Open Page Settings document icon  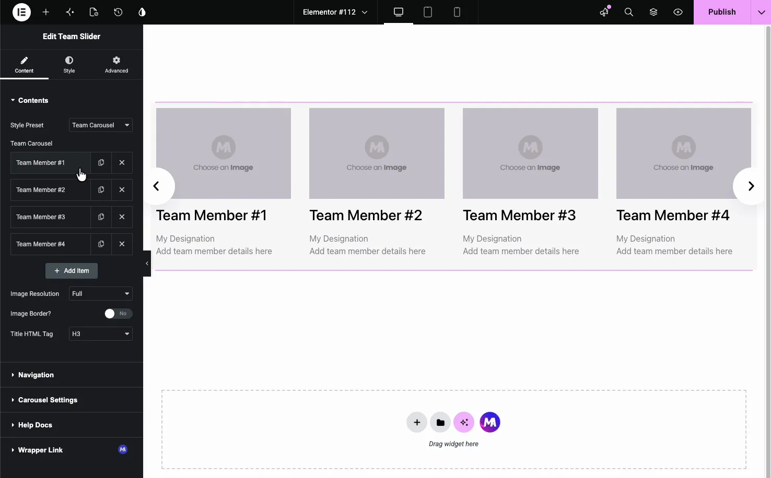(94, 12)
